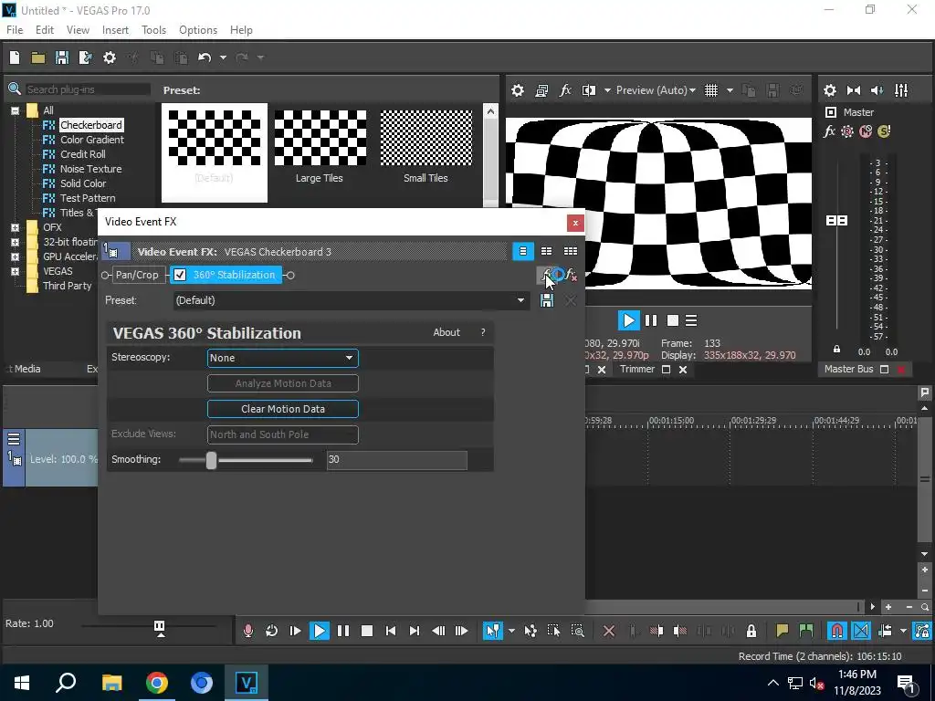Click the Master volume fader handle
The image size is (935, 701).
tap(836, 221)
